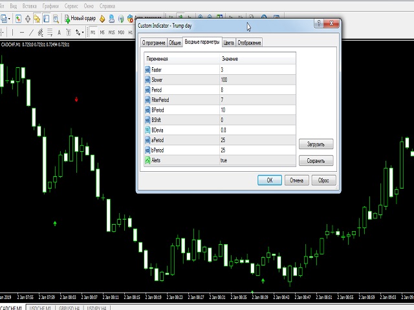414x310 pixels.
Task: Select the bPeriod value cell 25
Action: tap(257, 150)
